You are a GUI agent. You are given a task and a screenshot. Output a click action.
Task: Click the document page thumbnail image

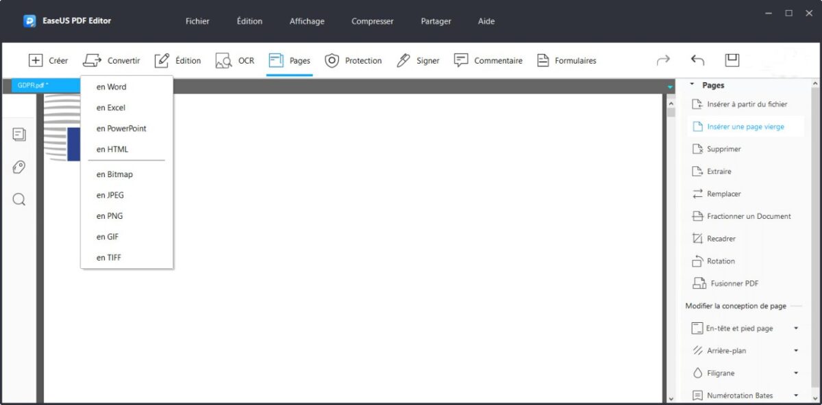(x=62, y=129)
